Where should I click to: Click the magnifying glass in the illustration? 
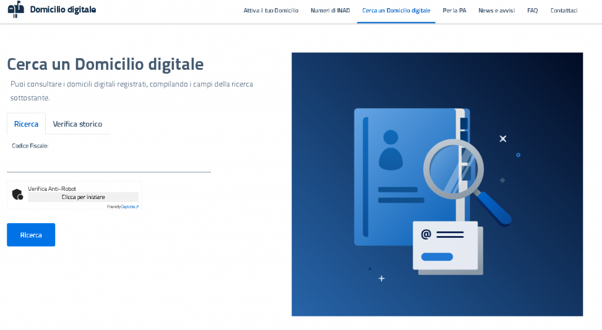pyautogui.click(x=454, y=169)
